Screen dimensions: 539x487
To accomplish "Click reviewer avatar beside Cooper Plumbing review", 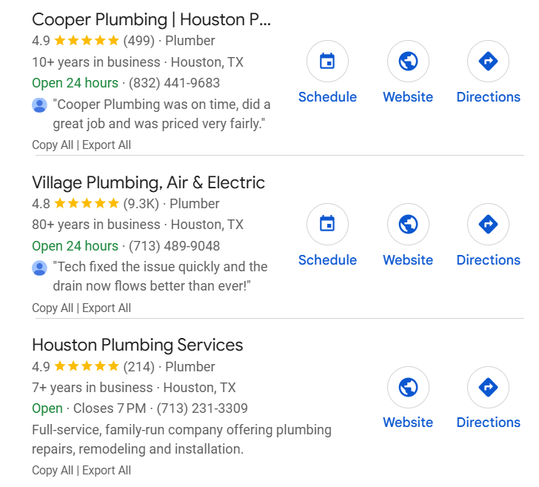I will pos(40,105).
